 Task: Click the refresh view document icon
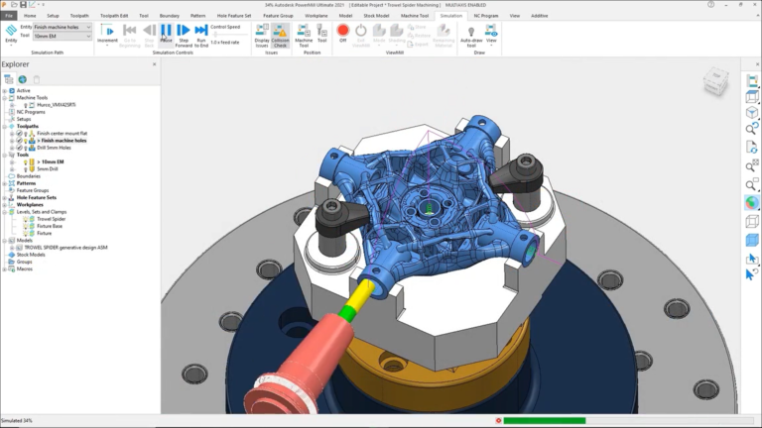[752, 147]
